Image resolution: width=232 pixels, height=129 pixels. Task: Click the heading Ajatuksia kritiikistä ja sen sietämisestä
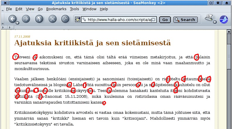[93, 43]
